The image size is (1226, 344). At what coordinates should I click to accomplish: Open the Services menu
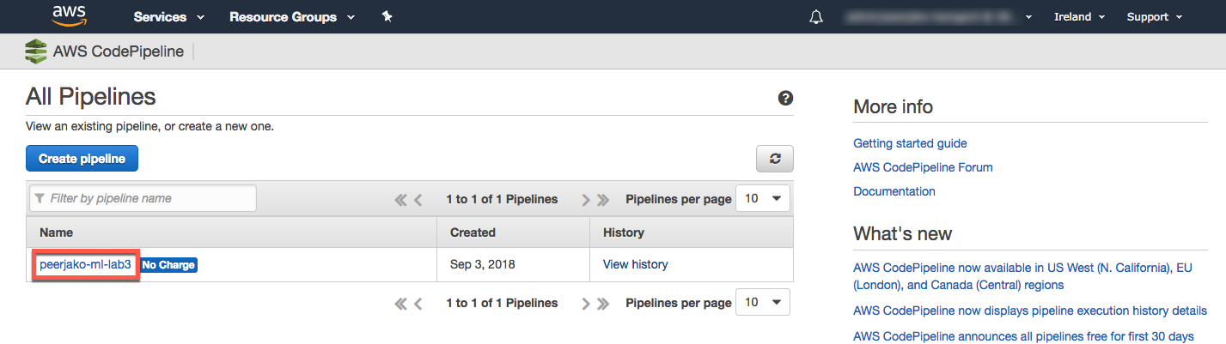(x=168, y=17)
